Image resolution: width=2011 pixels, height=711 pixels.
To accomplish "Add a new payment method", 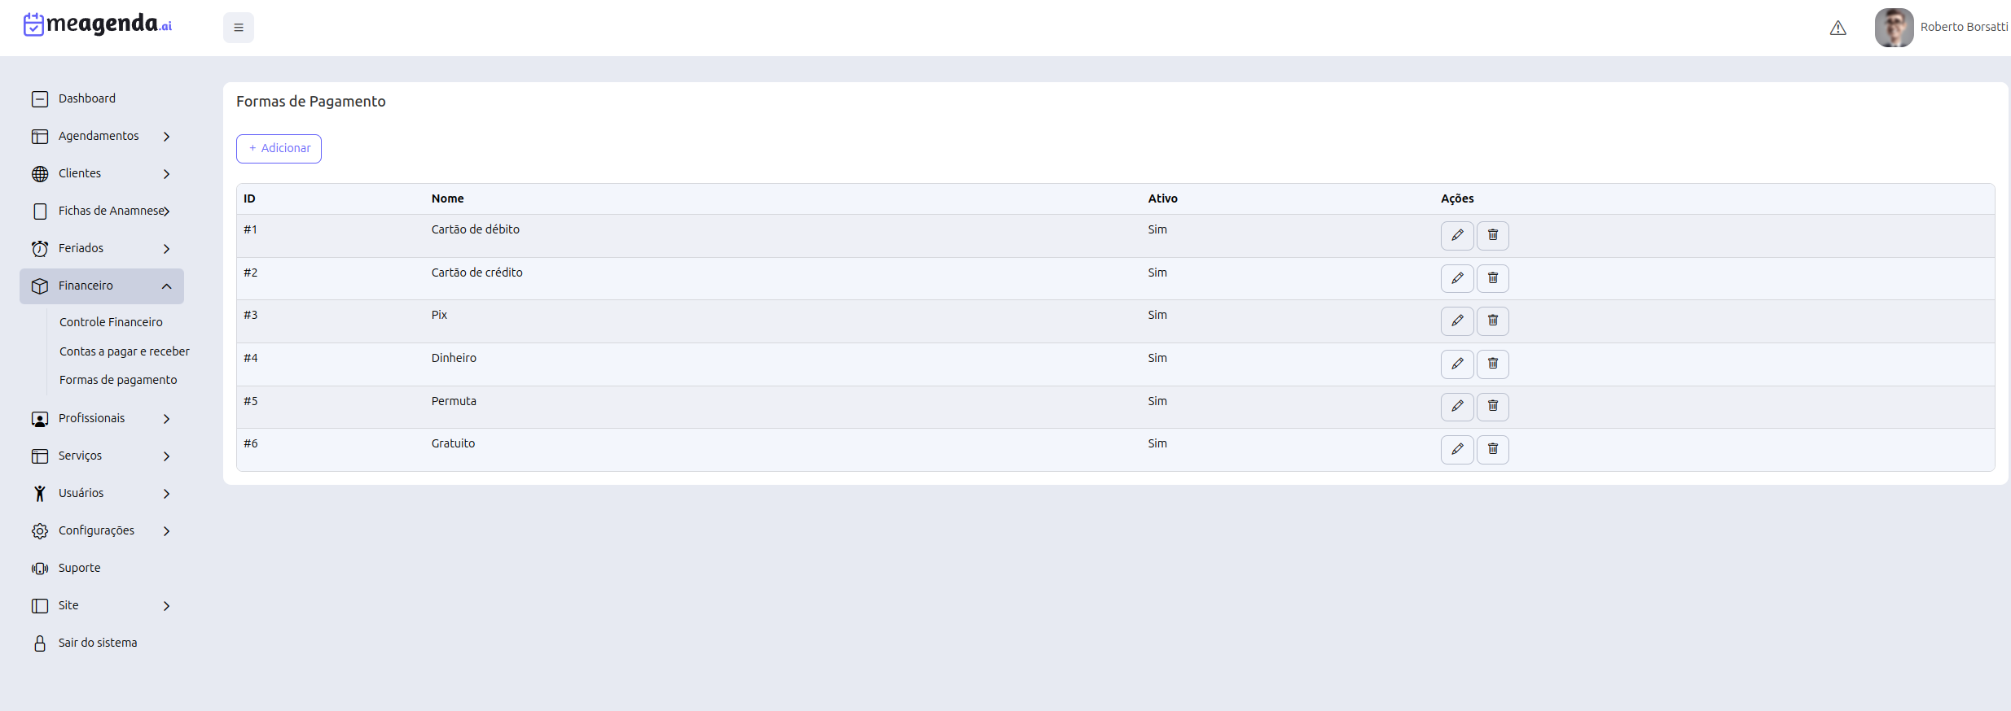I will pos(279,149).
